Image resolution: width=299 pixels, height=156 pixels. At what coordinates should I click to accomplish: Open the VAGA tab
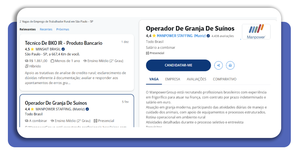[x=154, y=79]
